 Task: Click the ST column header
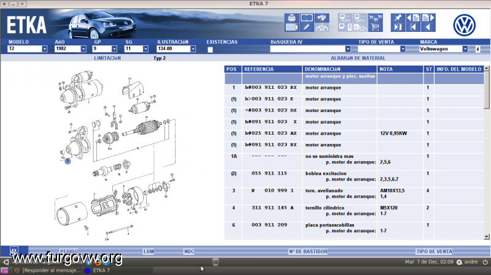[428, 69]
